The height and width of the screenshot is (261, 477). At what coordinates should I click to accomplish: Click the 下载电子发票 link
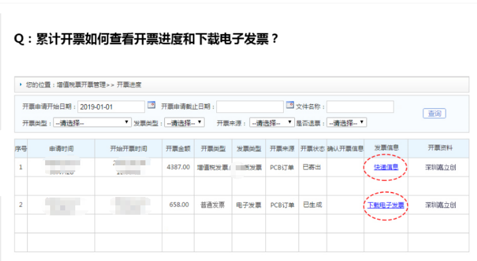coord(386,205)
